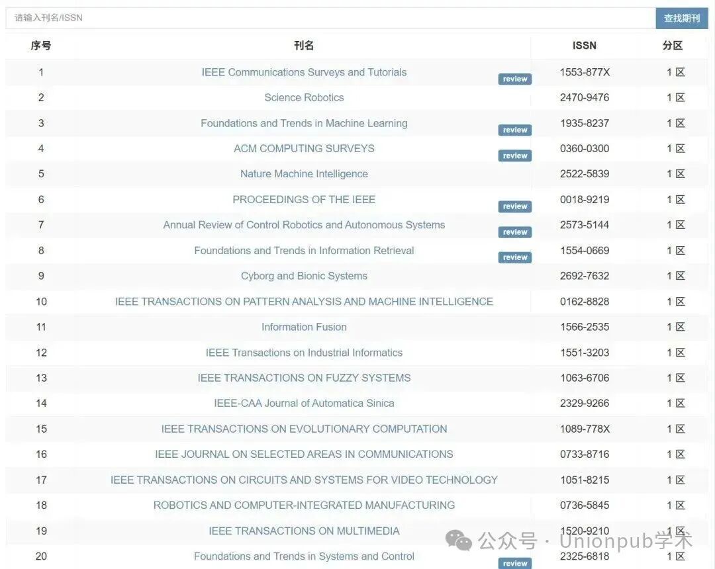Viewport: 715px width, 569px height.
Task: Select ISSN 1551-3203 cell
Action: [585, 352]
